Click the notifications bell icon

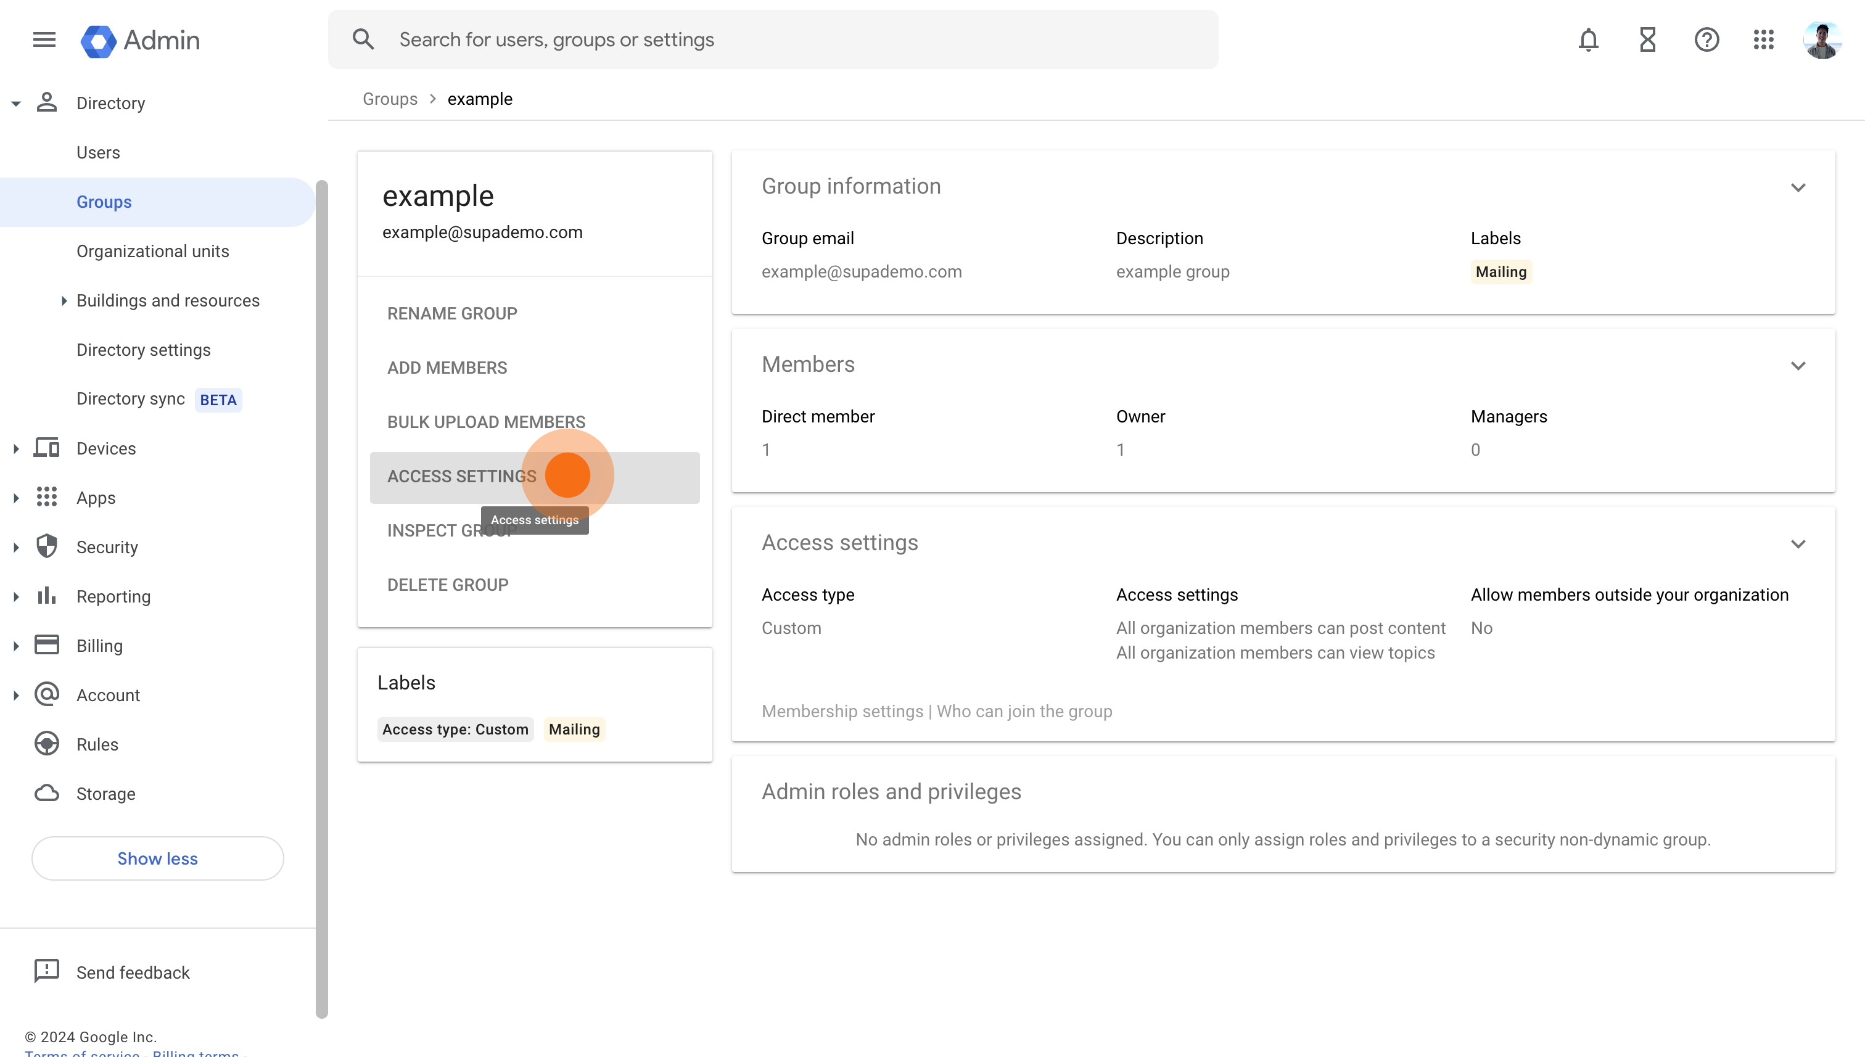tap(1587, 39)
